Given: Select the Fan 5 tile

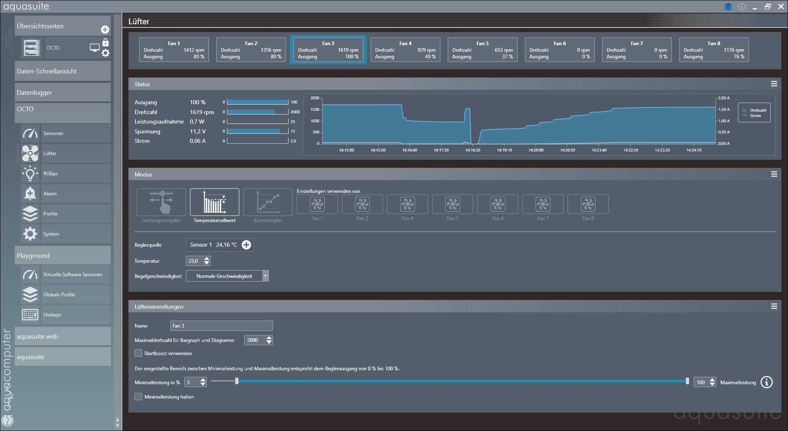Looking at the screenshot, I should coord(482,50).
